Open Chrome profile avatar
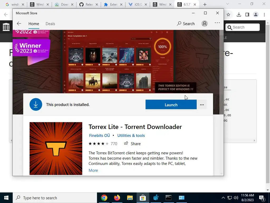This screenshot has height=203, width=270. point(256,15)
